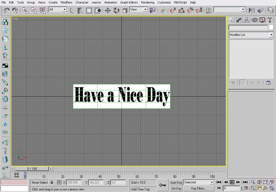276x192 pixels.
Task: Click the Play Animation button
Action: click(x=232, y=182)
